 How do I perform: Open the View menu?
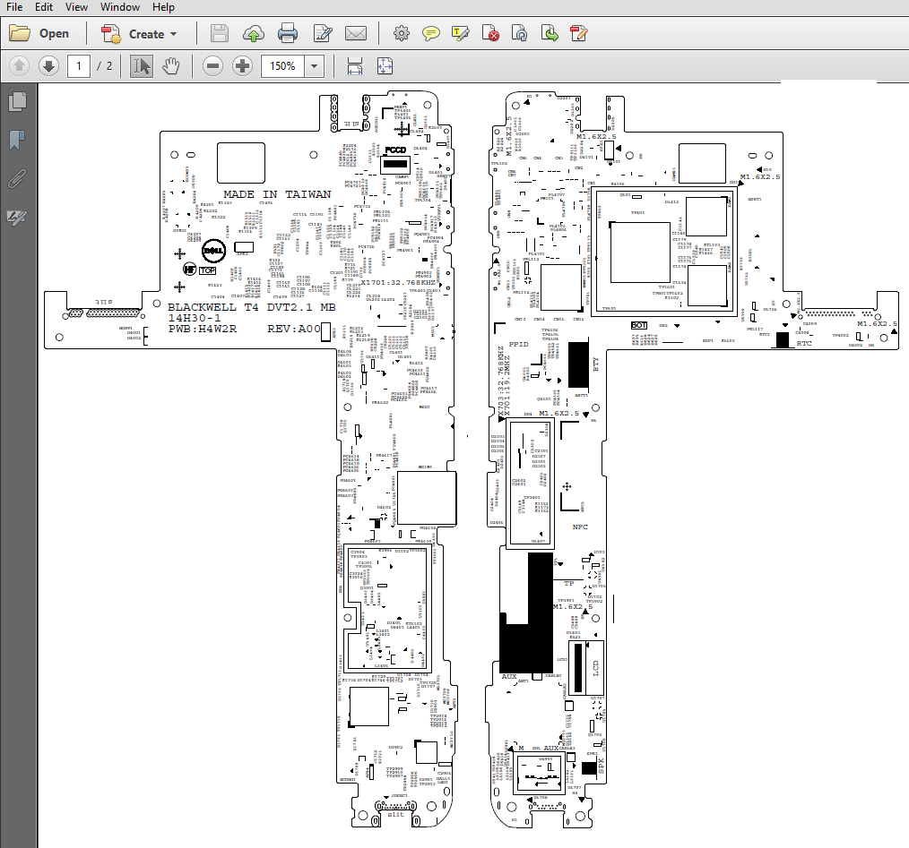point(76,7)
